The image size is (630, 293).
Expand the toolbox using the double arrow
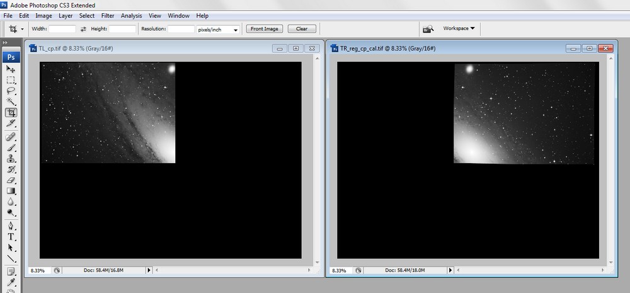pos(6,43)
